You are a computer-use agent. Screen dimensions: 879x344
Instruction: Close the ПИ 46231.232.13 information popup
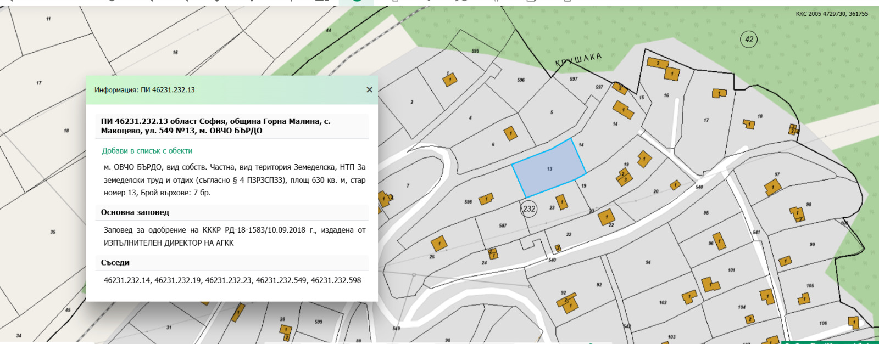tap(369, 89)
